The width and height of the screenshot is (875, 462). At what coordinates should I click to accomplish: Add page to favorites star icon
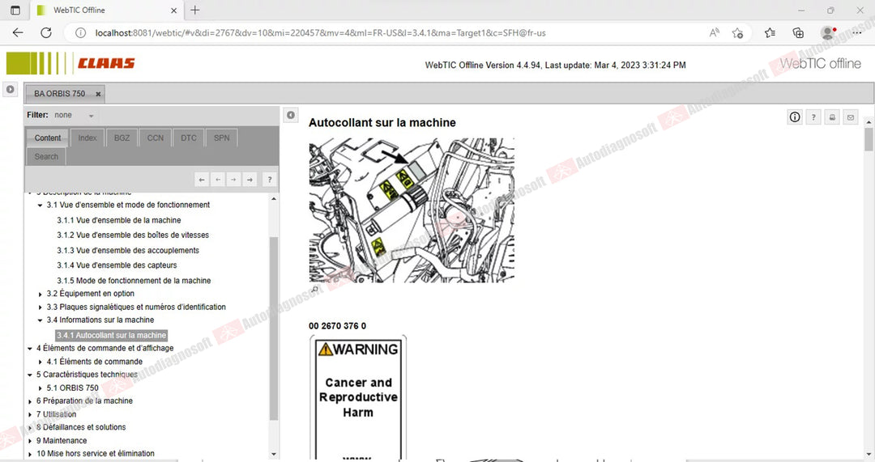737,33
